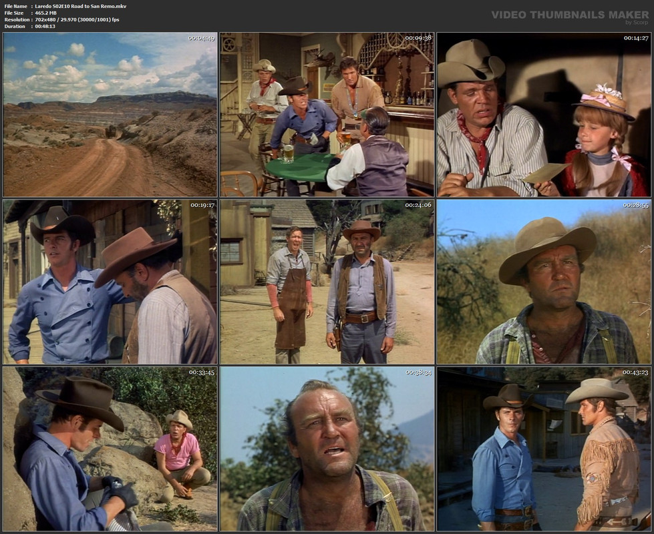Click the timestamp '00:38:34'
654x534 pixels.
pyautogui.click(x=418, y=372)
